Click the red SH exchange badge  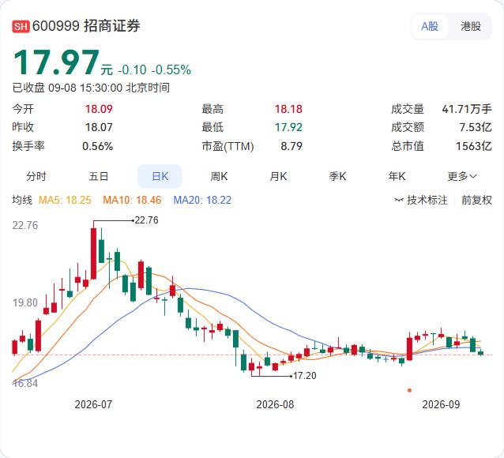point(21,26)
